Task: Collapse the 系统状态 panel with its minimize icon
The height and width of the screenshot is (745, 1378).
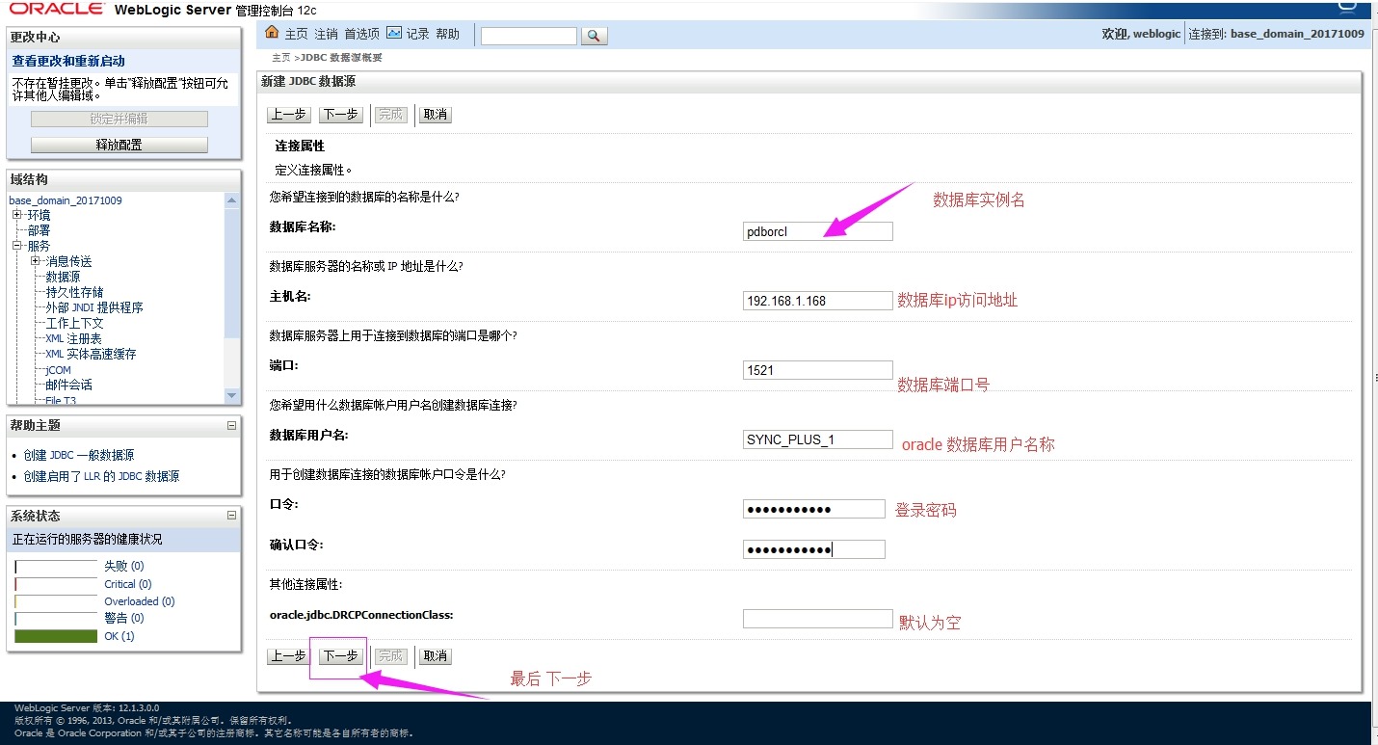Action: tap(231, 516)
